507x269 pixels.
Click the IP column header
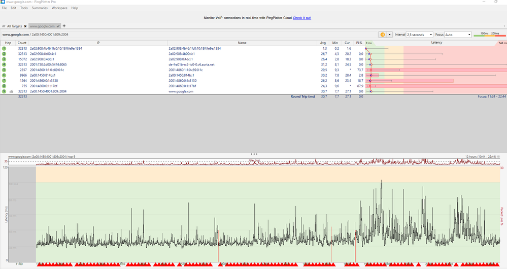point(98,43)
